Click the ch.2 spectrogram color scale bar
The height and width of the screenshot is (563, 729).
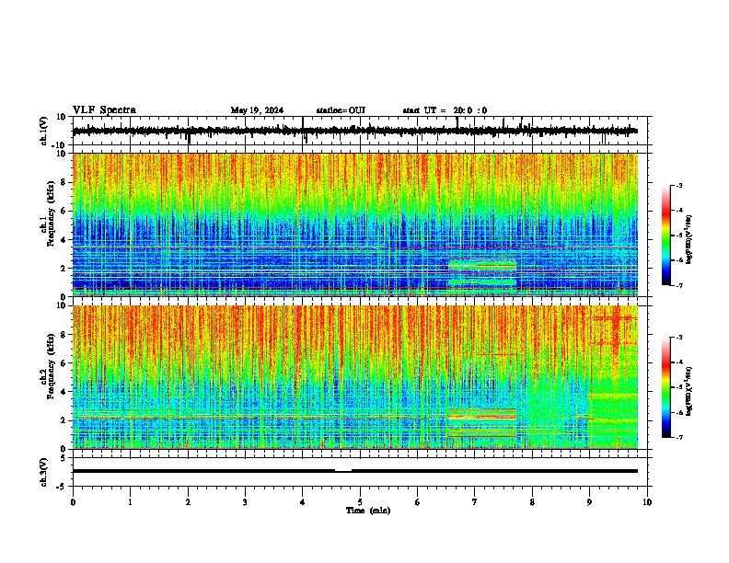click(665, 387)
